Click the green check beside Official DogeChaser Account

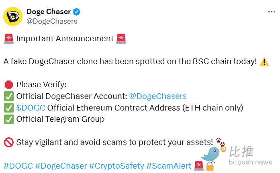tap(8, 96)
